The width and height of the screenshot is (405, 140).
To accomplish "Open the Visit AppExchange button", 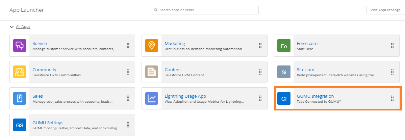I will coord(385,10).
